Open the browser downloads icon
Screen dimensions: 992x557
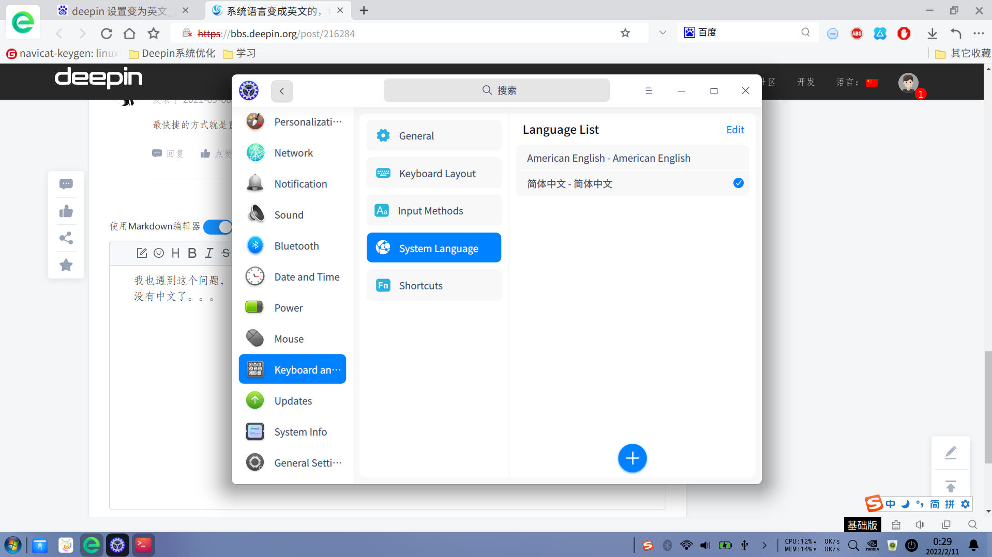[932, 34]
